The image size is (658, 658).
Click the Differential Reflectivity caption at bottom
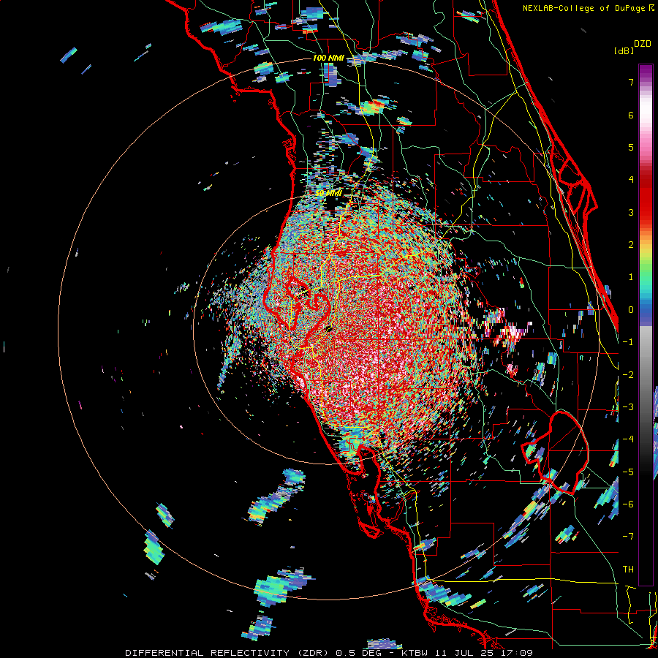pos(329,653)
